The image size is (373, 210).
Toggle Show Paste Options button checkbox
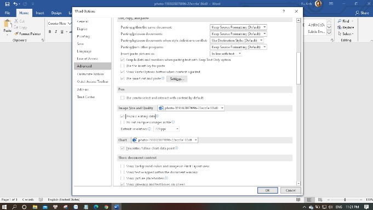(x=122, y=72)
